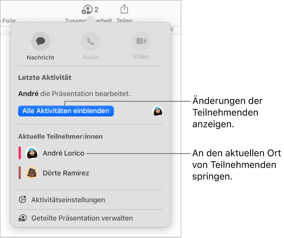Click Dörte Ramirez's brown color bar
The height and width of the screenshot is (238, 284).
[20, 173]
